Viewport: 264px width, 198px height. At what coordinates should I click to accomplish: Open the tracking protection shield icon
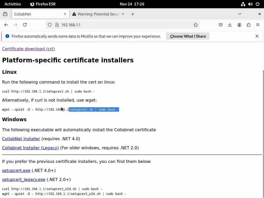[50, 25]
